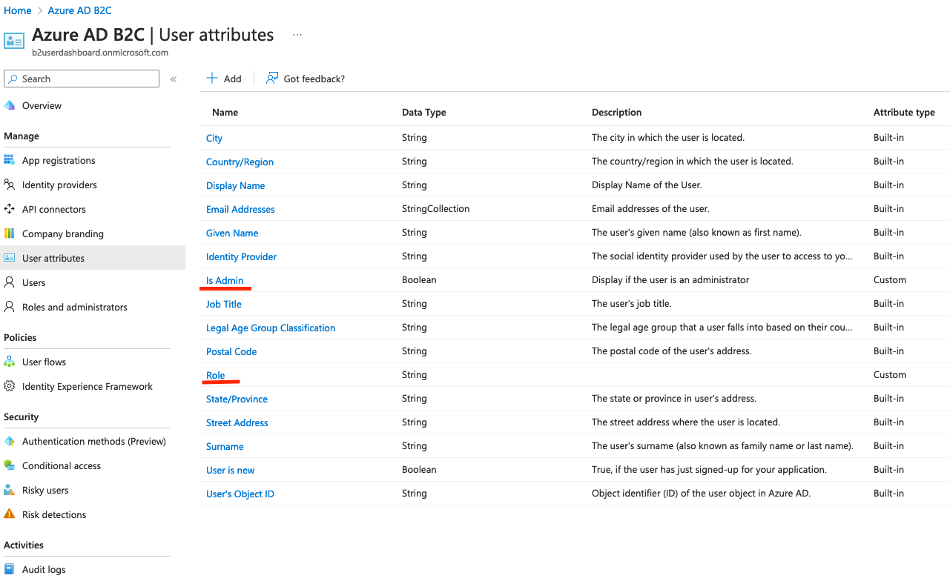This screenshot has height=584, width=950.
Task: Click the Add button with plus
Action: click(224, 79)
